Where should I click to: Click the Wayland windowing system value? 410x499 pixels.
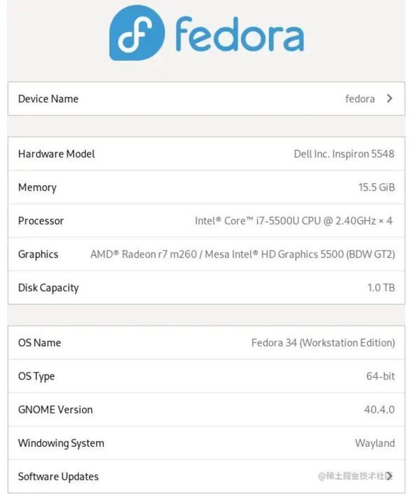coord(375,443)
